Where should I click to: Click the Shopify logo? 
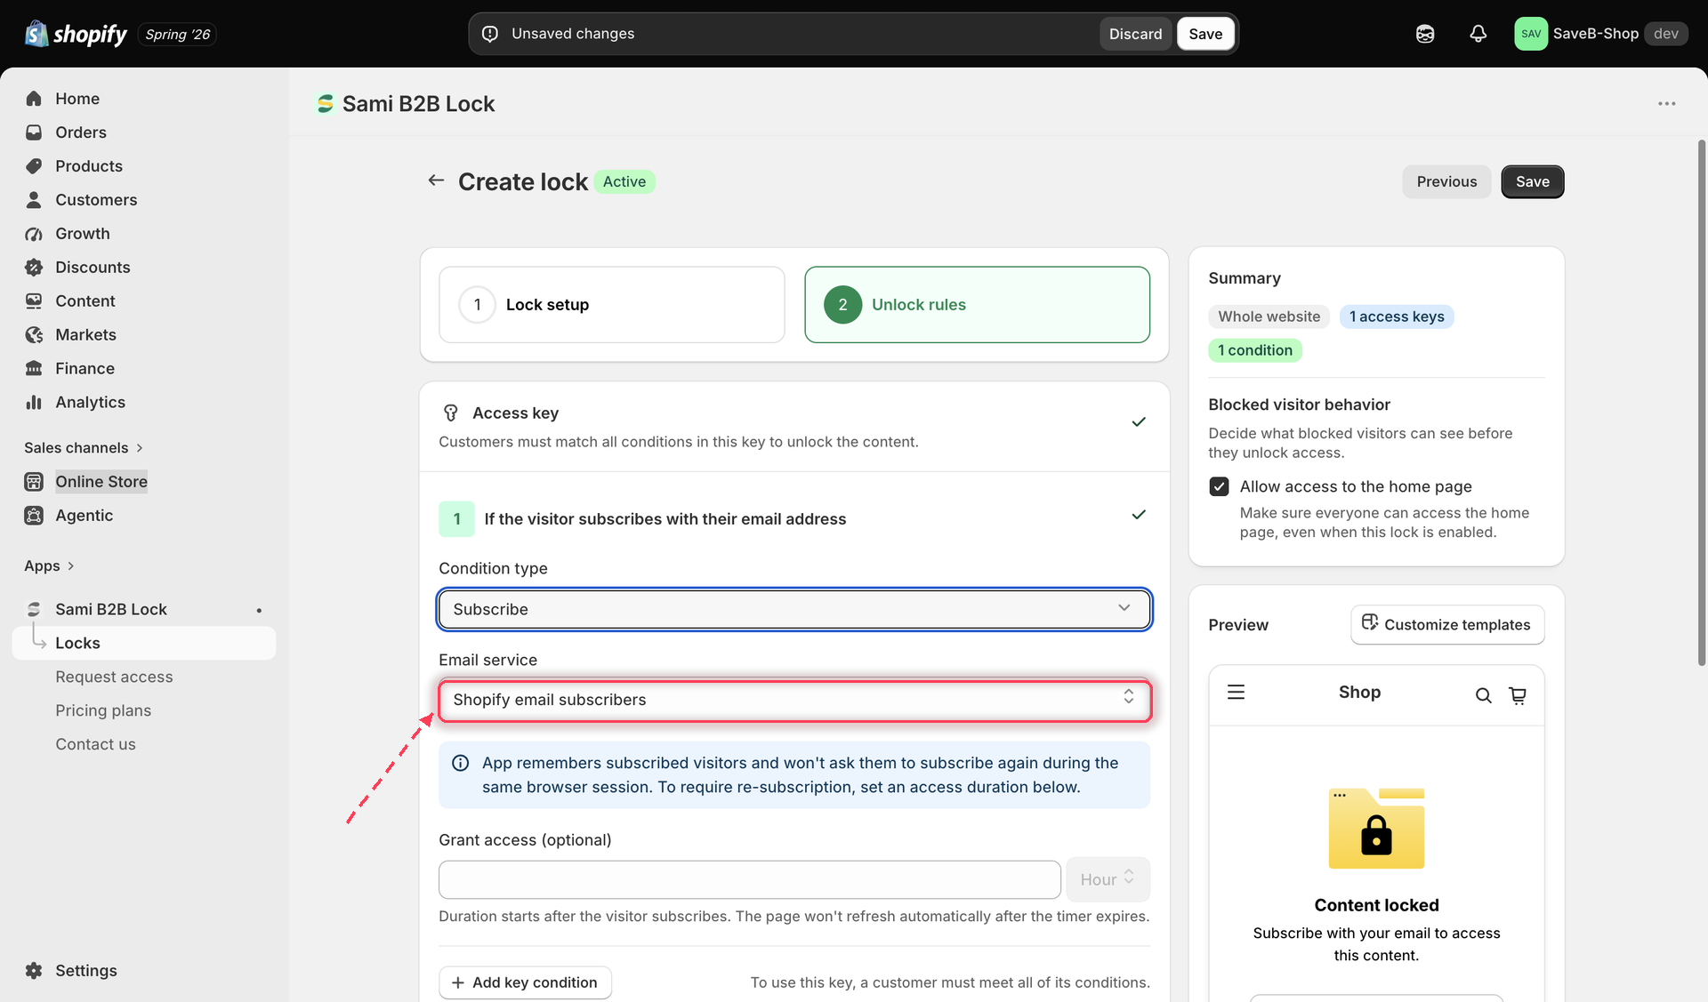pyautogui.click(x=76, y=34)
